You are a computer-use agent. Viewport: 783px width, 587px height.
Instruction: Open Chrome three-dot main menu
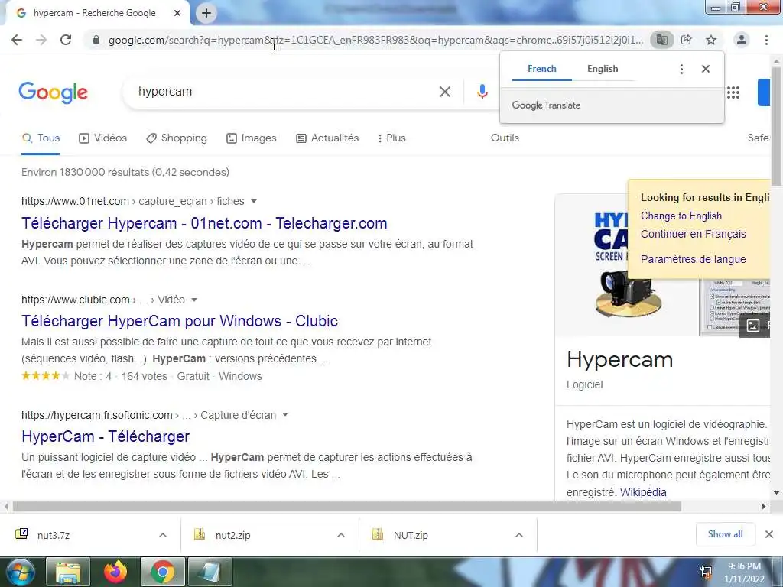[766, 40]
